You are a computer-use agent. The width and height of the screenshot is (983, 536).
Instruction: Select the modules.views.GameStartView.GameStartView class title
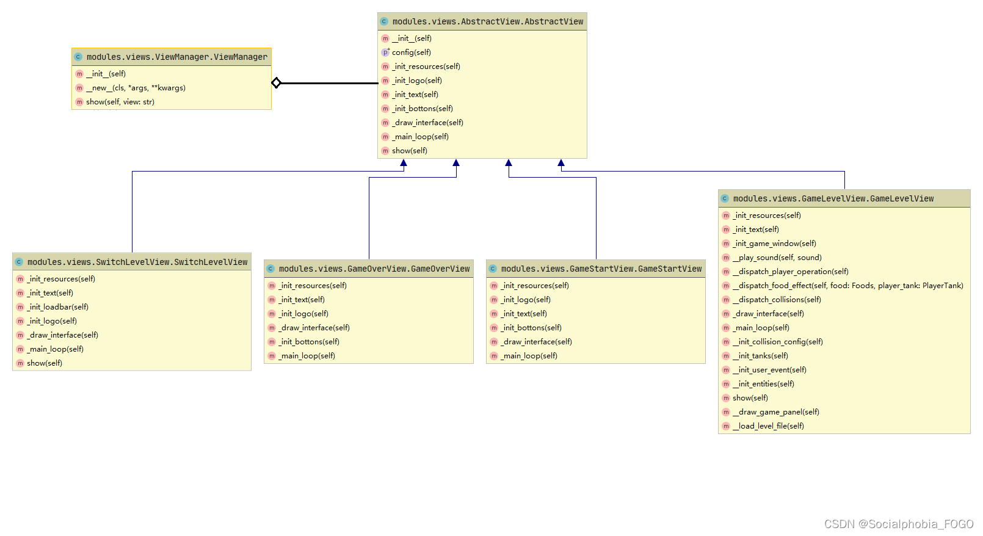[601, 269]
